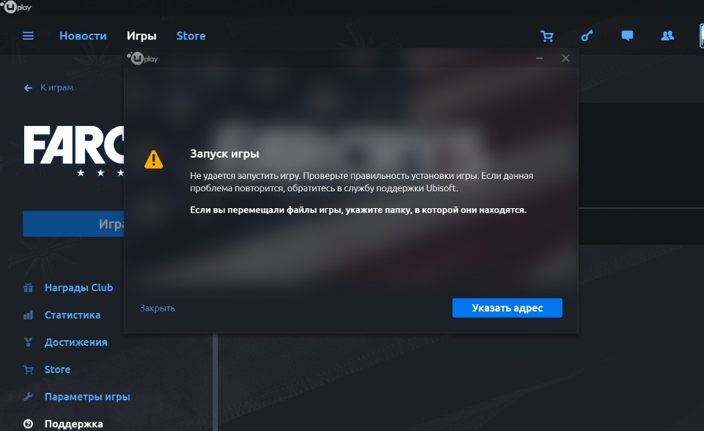704x431 pixels.
Task: Open Store entry in the sidebar list
Action: pos(57,369)
